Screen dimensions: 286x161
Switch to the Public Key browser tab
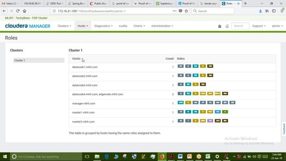(99, 4)
